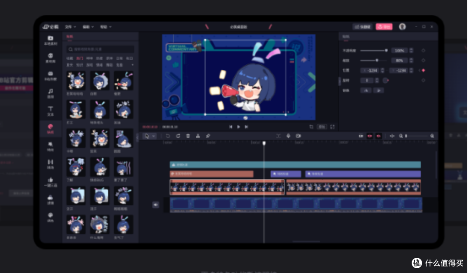Open the text panel with T icon
The height and width of the screenshot is (273, 468).
50,110
